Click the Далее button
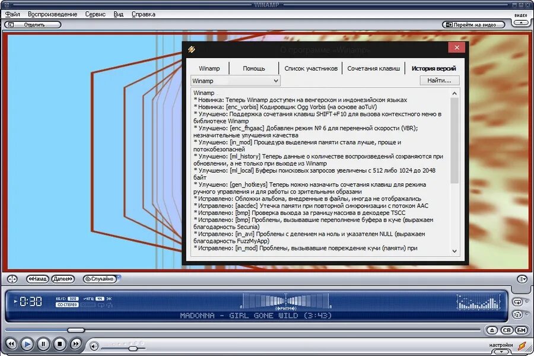This screenshot has width=534, height=356. [63, 279]
